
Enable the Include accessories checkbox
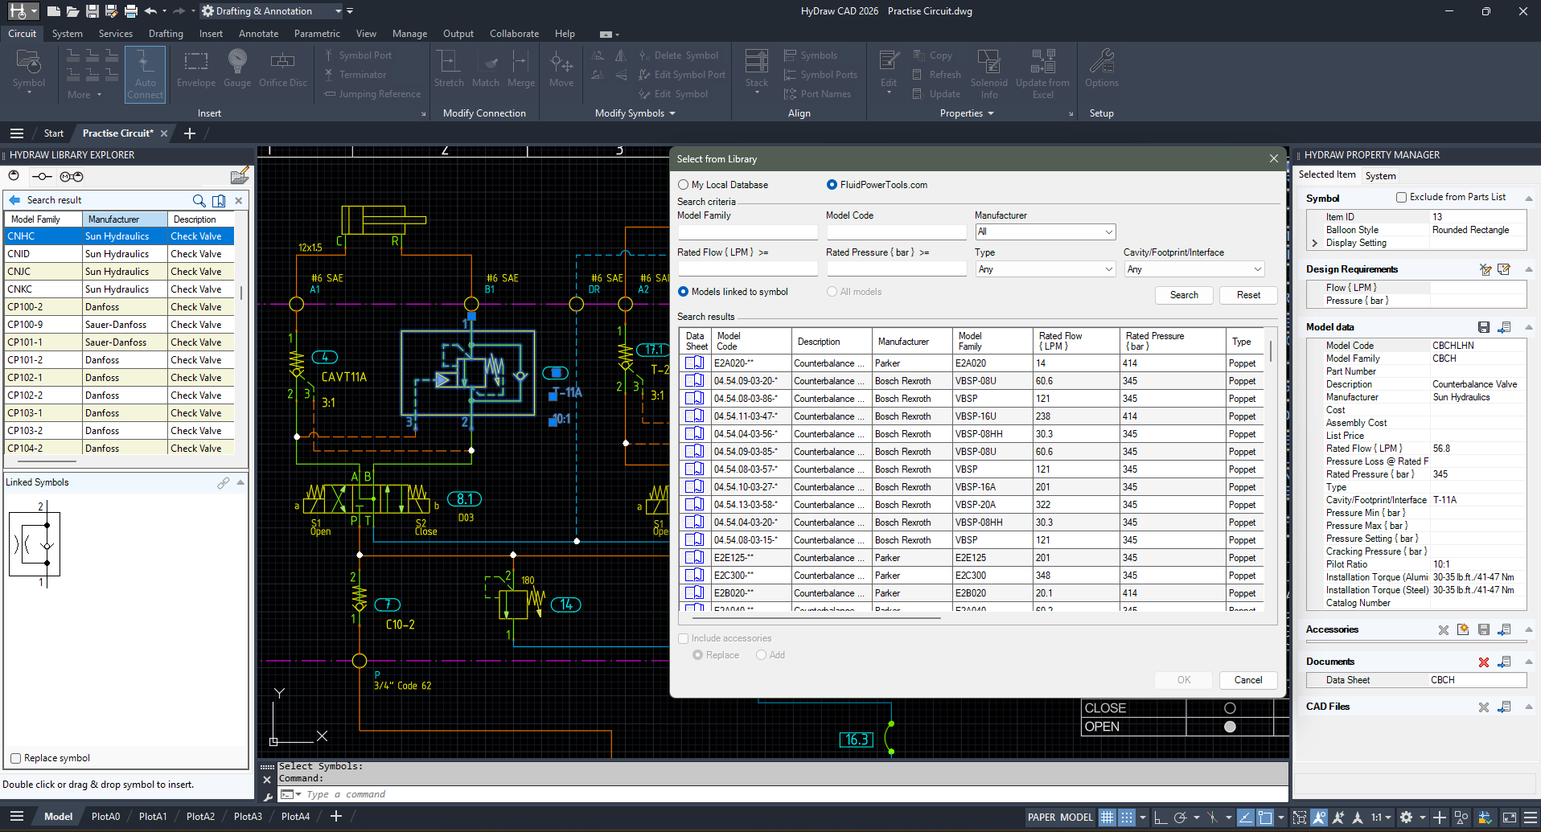[x=683, y=637]
